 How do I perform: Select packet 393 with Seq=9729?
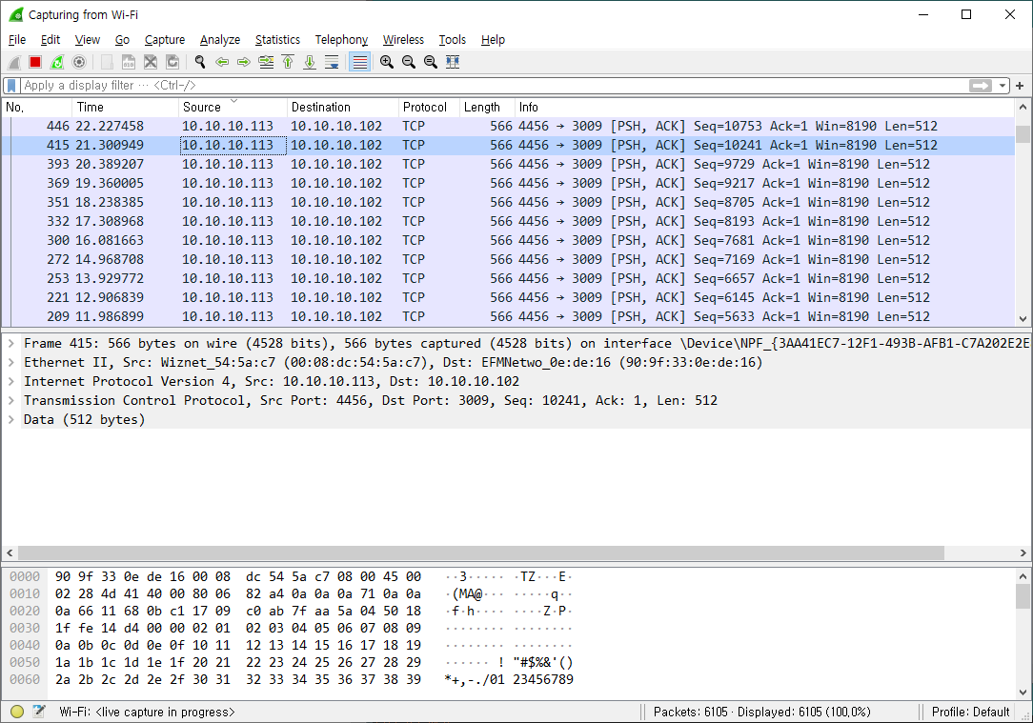coord(509,164)
